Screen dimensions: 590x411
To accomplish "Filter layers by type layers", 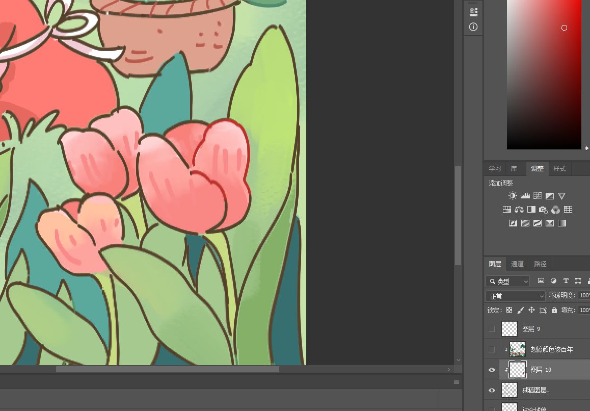I will 566,280.
